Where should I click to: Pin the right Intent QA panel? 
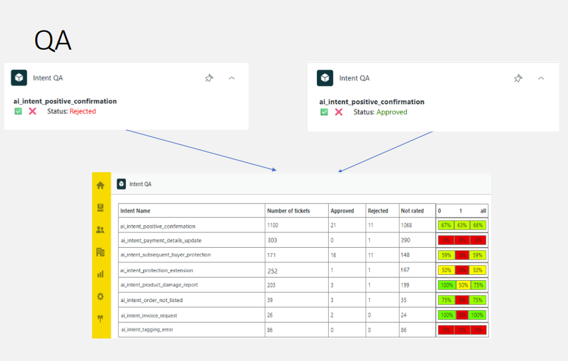(x=518, y=78)
